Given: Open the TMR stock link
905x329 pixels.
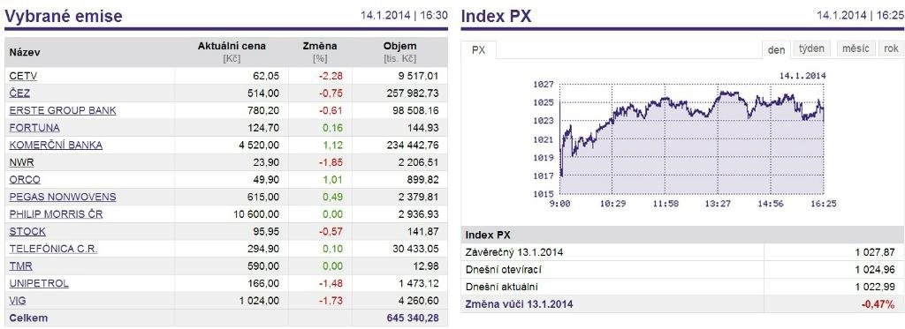Looking at the screenshot, I should 21,266.
